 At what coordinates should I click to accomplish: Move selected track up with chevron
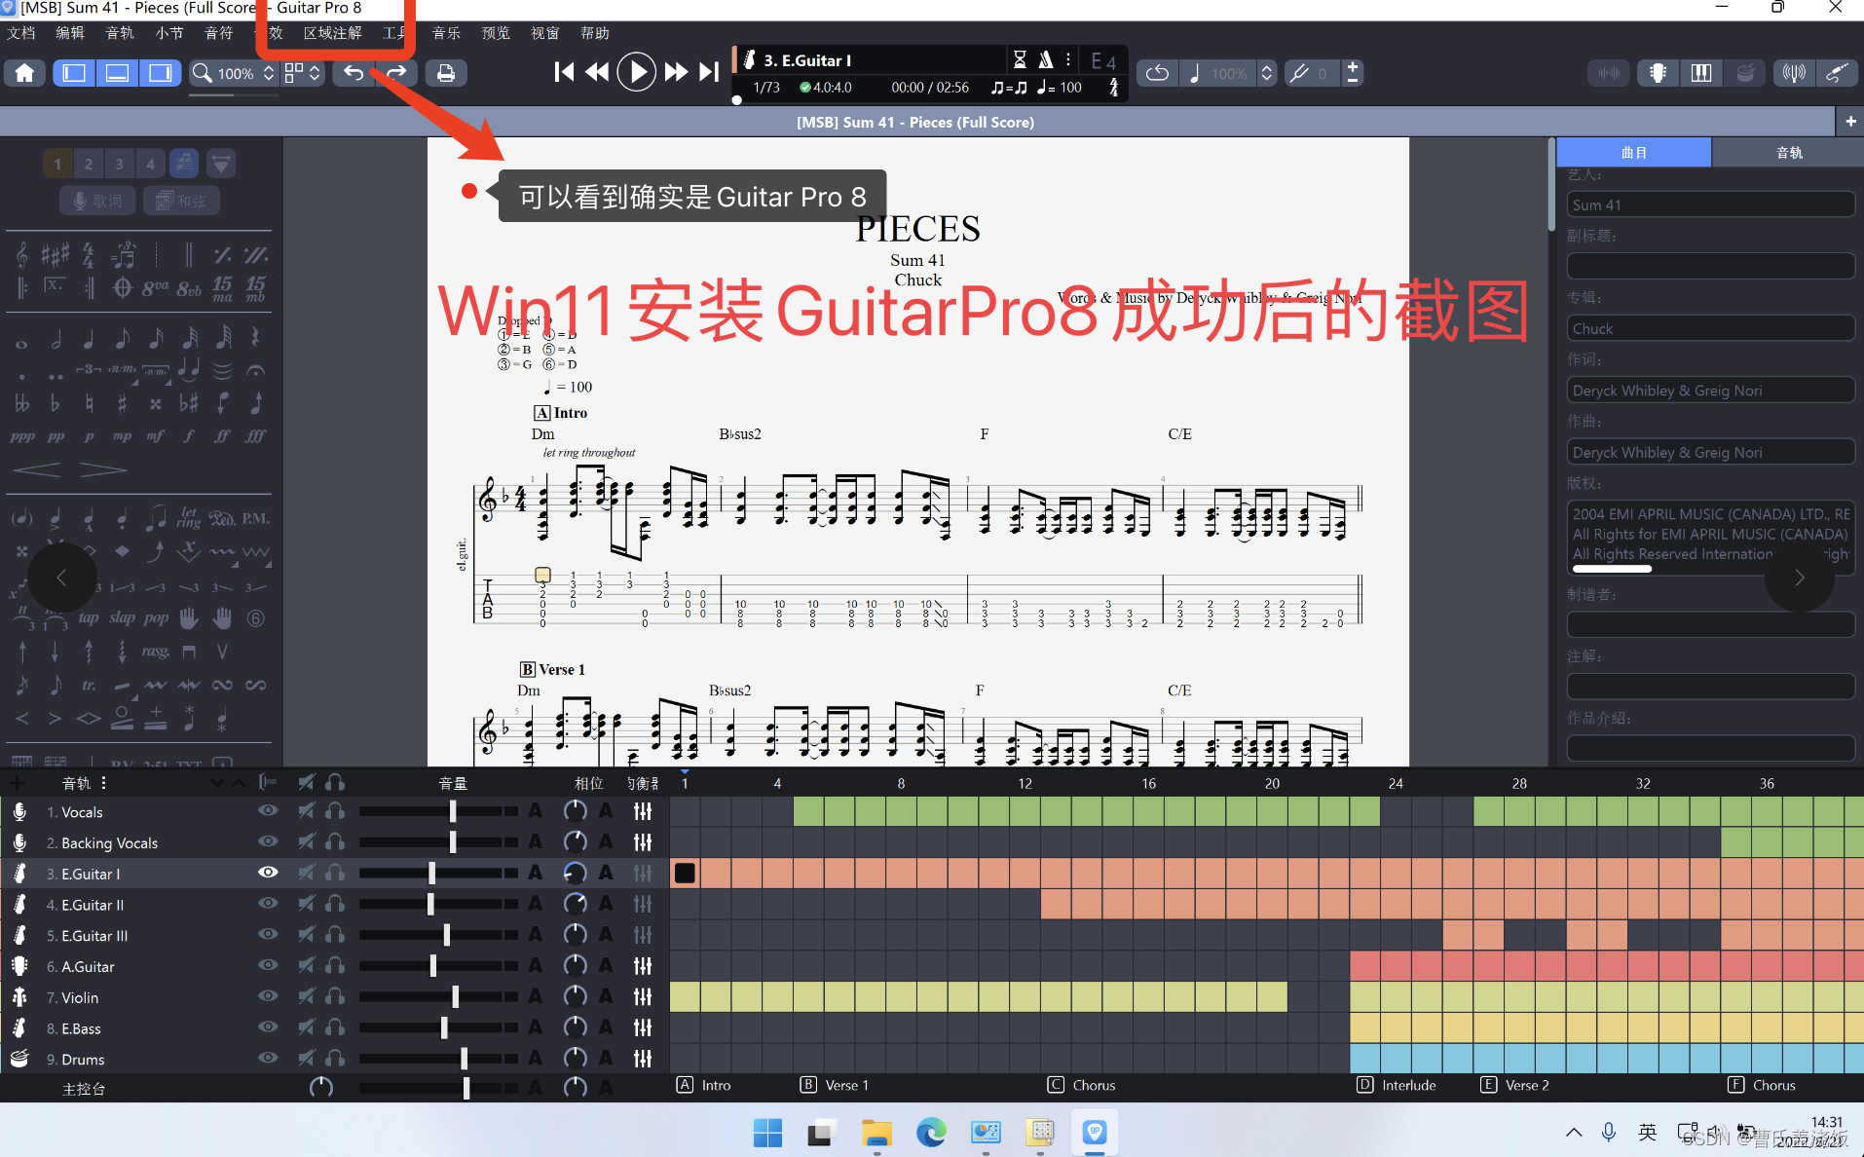(238, 783)
